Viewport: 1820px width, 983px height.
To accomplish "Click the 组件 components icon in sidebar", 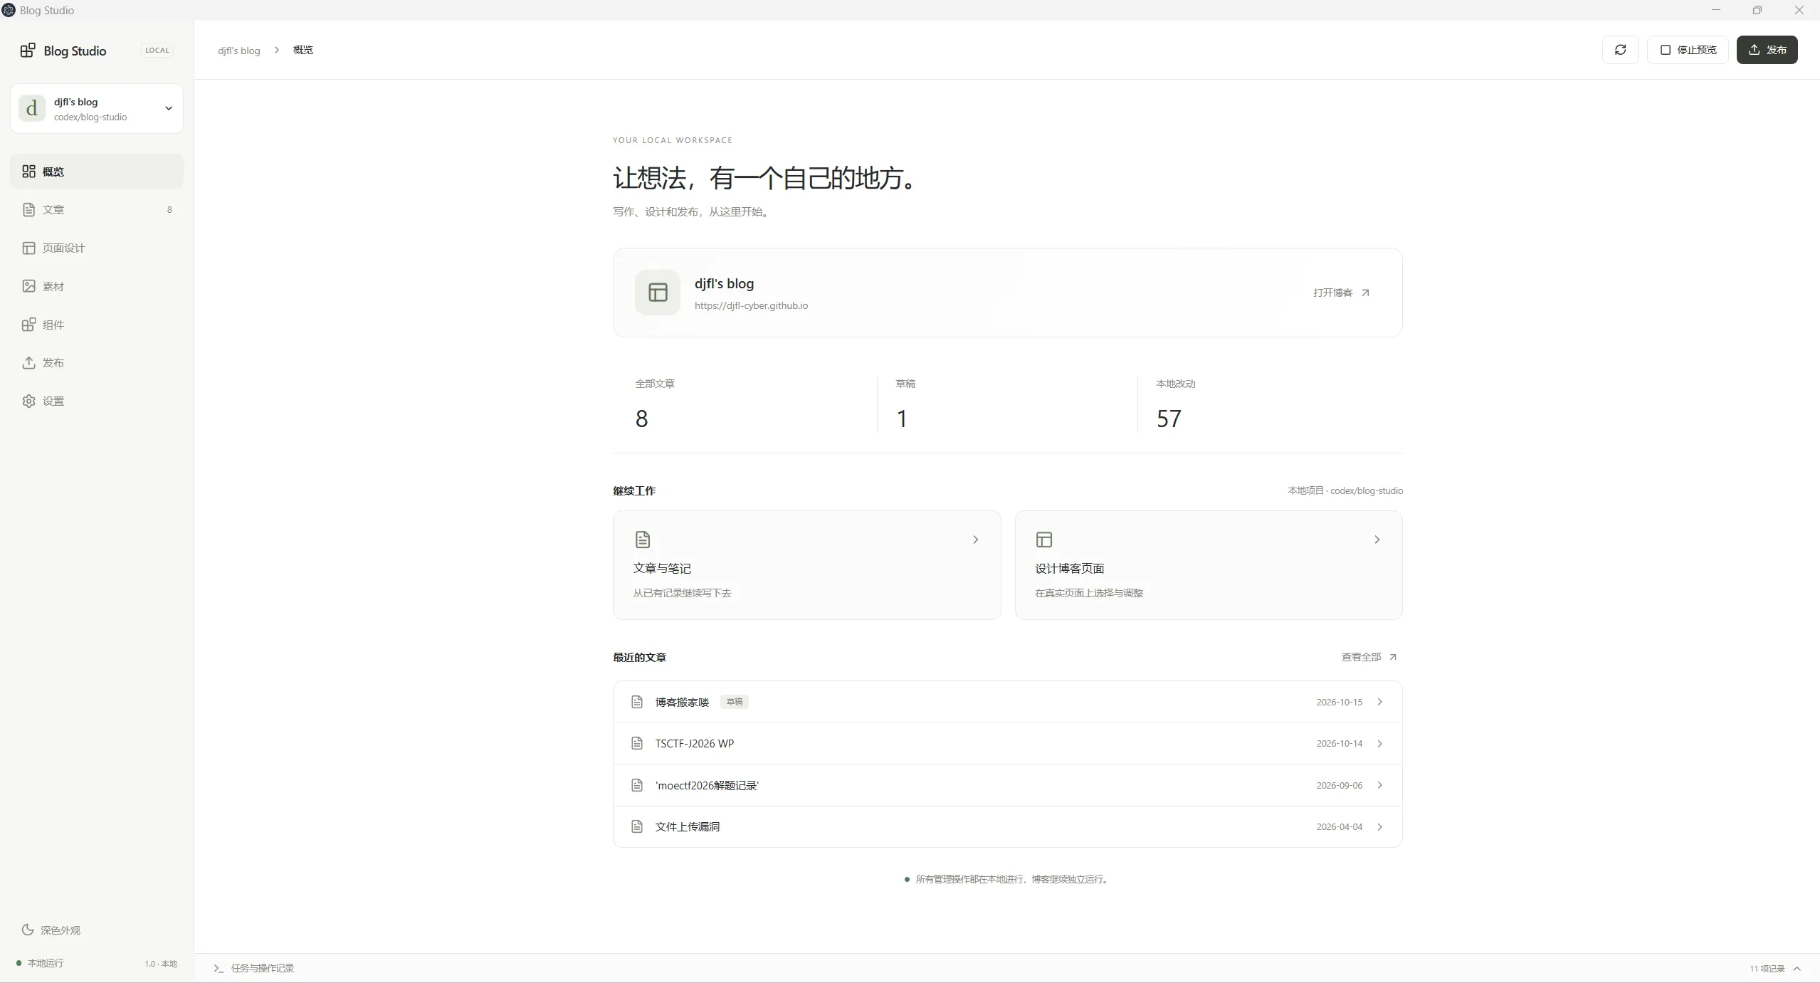I will pos(28,325).
